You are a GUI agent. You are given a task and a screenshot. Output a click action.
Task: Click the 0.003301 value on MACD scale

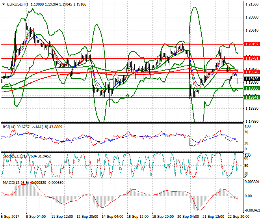pos(251,183)
